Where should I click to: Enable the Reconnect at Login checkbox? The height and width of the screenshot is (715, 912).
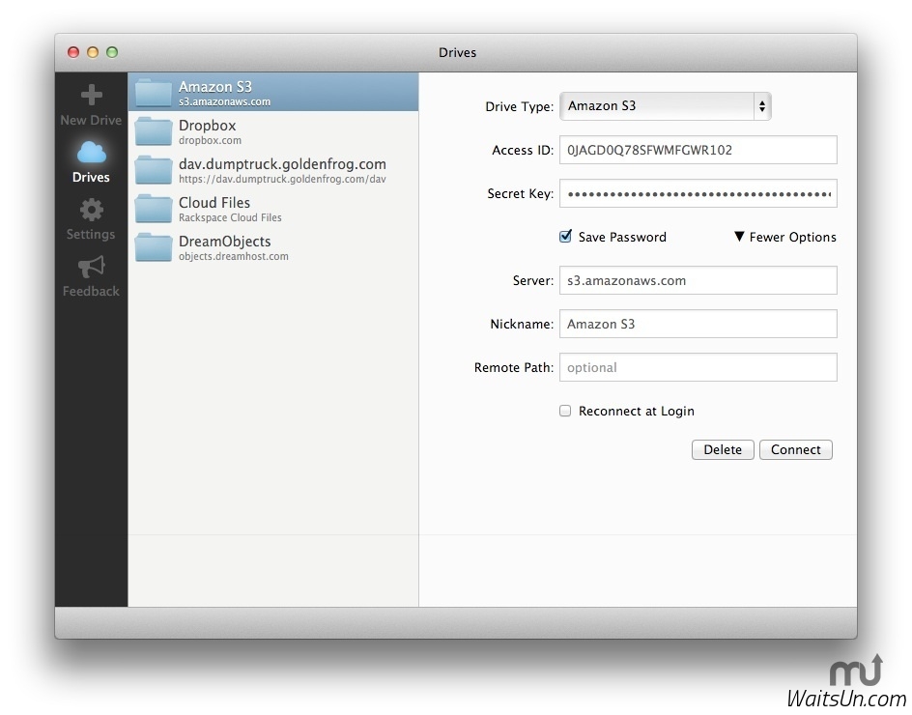point(566,411)
